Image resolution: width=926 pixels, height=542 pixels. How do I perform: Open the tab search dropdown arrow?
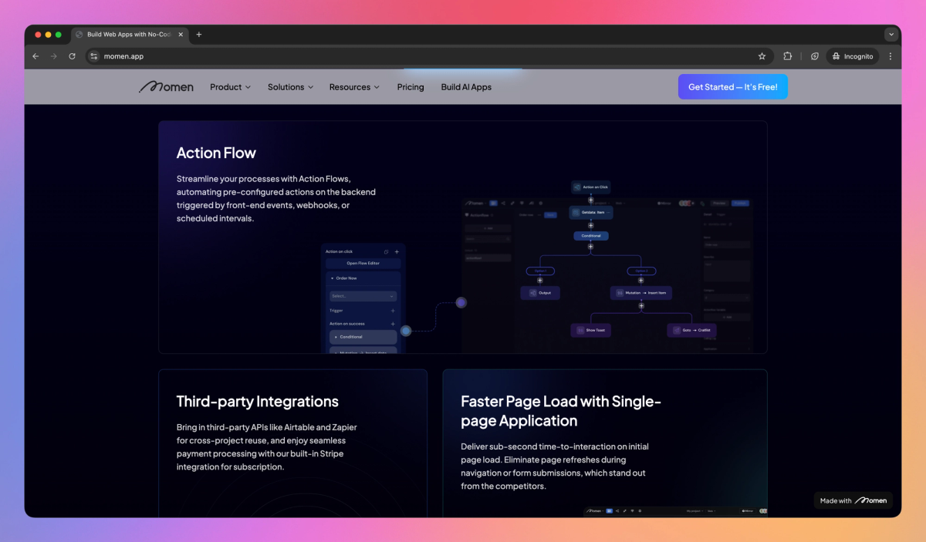pyautogui.click(x=891, y=35)
